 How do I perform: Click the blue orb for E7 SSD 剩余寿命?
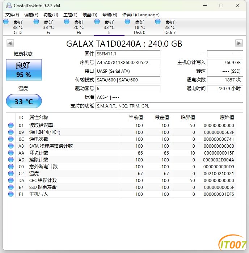click(11, 187)
